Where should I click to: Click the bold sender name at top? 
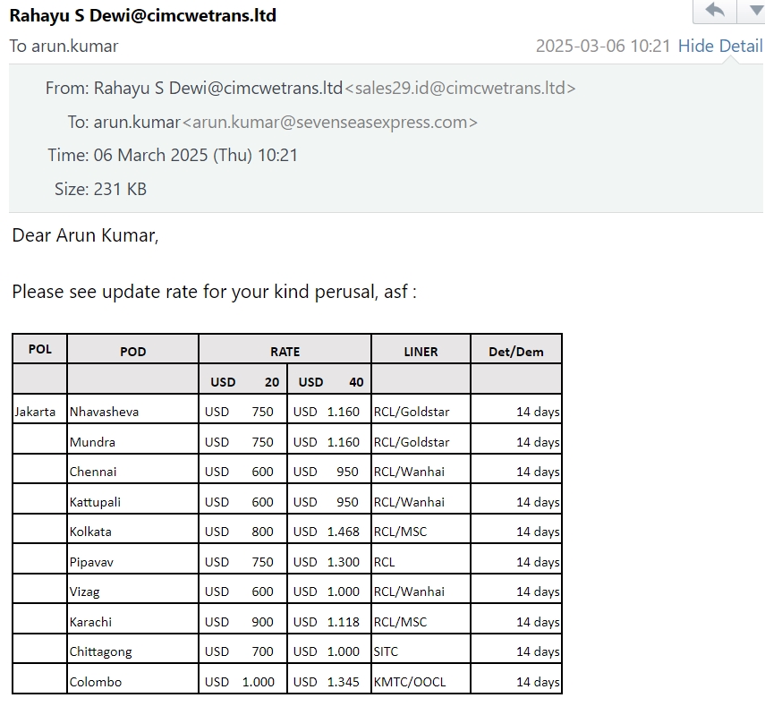pos(142,15)
